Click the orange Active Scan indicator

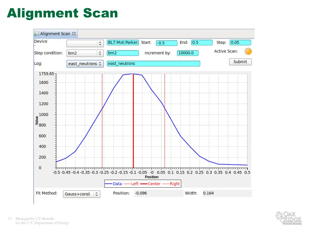coord(248,51)
